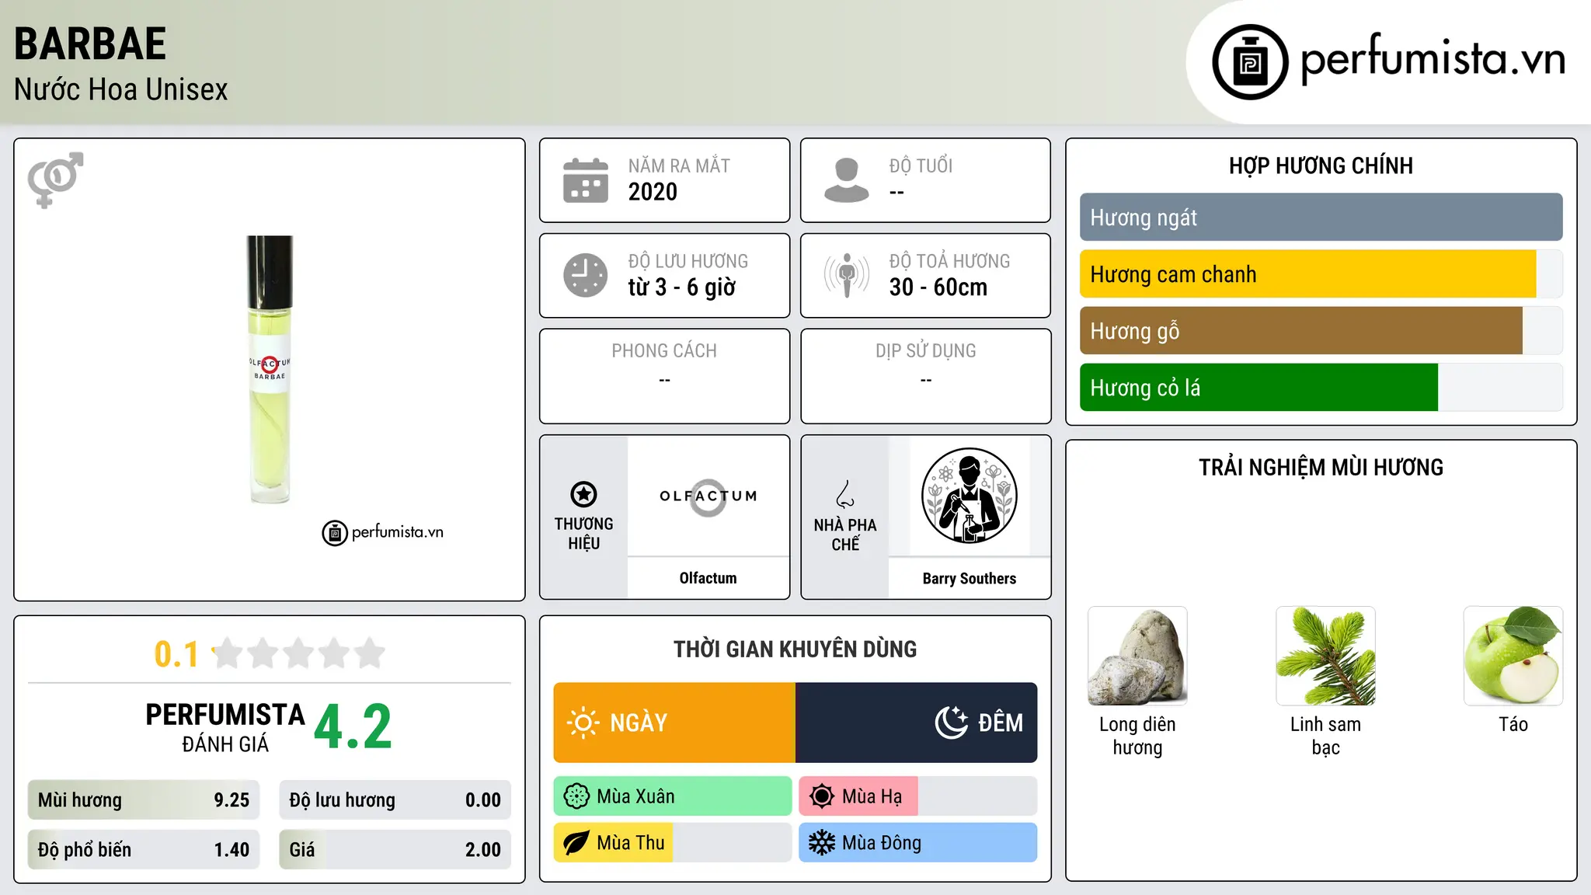The height and width of the screenshot is (895, 1591).
Task: Click the NHÀ PHA CHẾ perfumer label
Action: coord(845,535)
